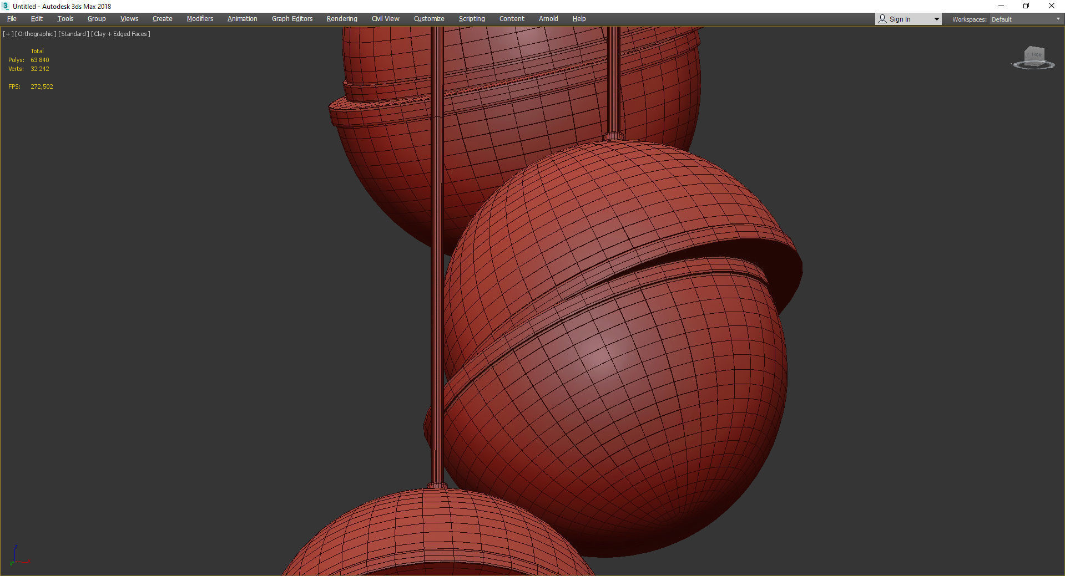1065x576 pixels.
Task: Open the Scripting menu
Action: [472, 19]
